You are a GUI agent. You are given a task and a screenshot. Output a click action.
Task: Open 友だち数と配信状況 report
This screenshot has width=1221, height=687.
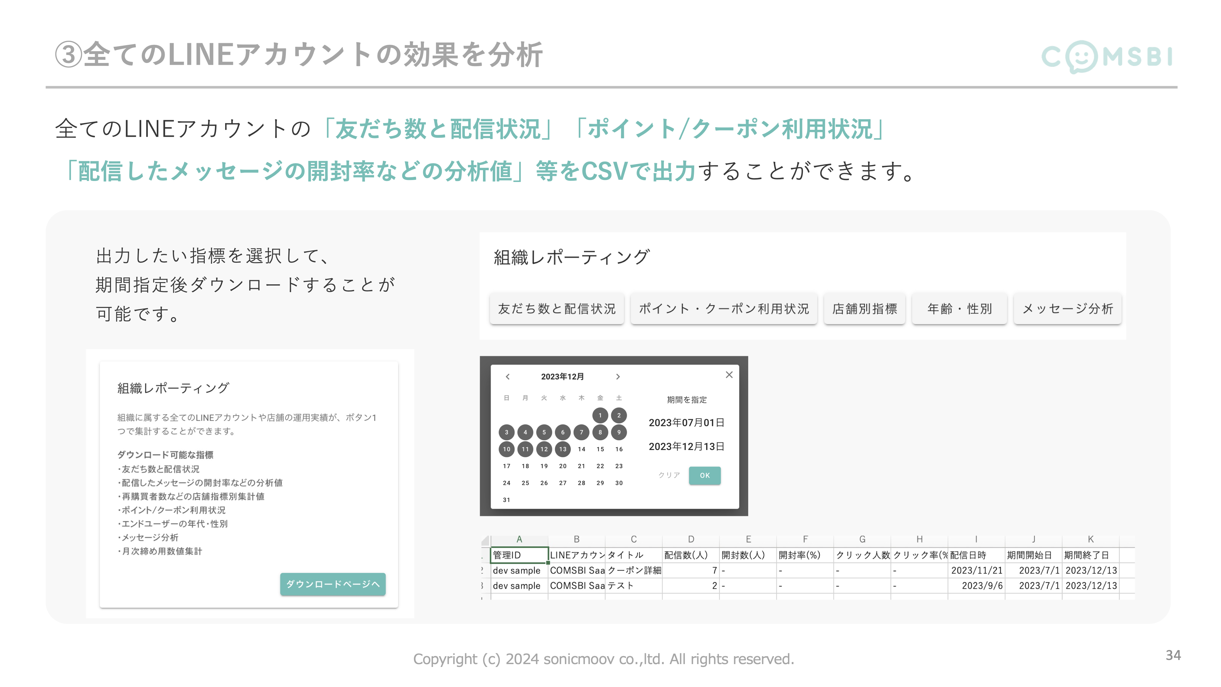556,309
